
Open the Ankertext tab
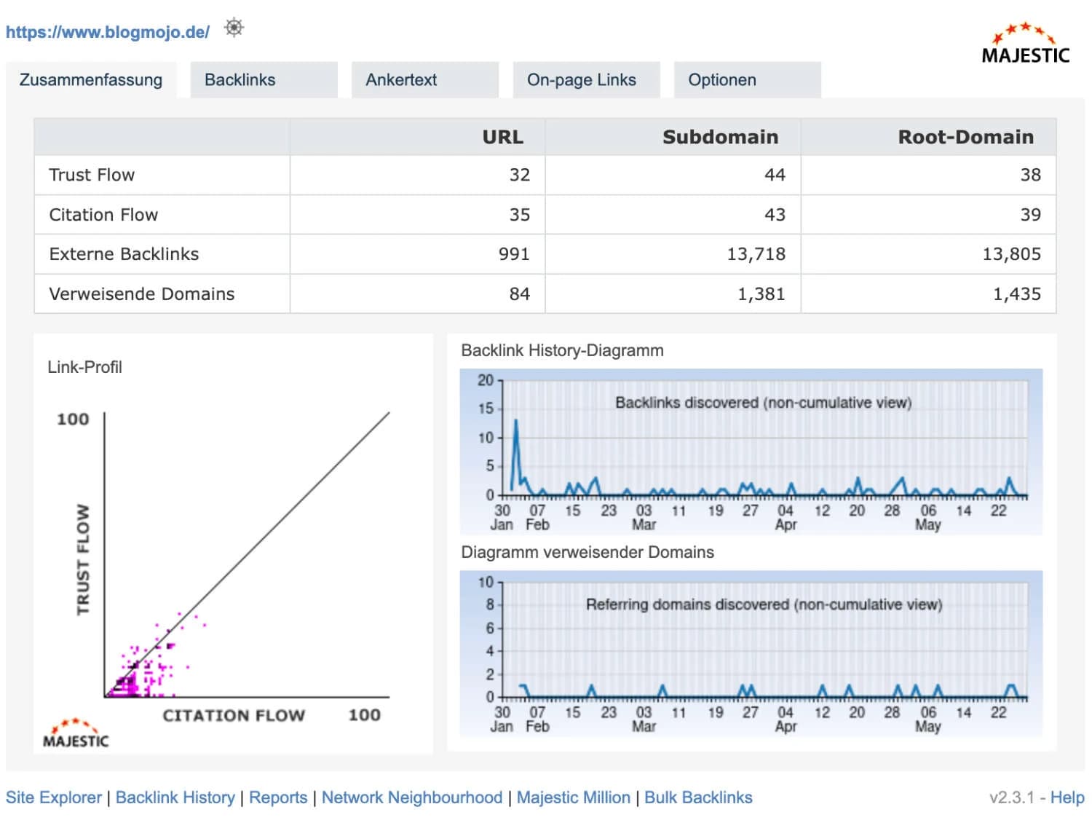401,80
